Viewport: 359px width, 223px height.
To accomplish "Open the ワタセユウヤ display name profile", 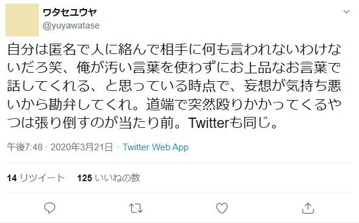I will coord(70,12).
